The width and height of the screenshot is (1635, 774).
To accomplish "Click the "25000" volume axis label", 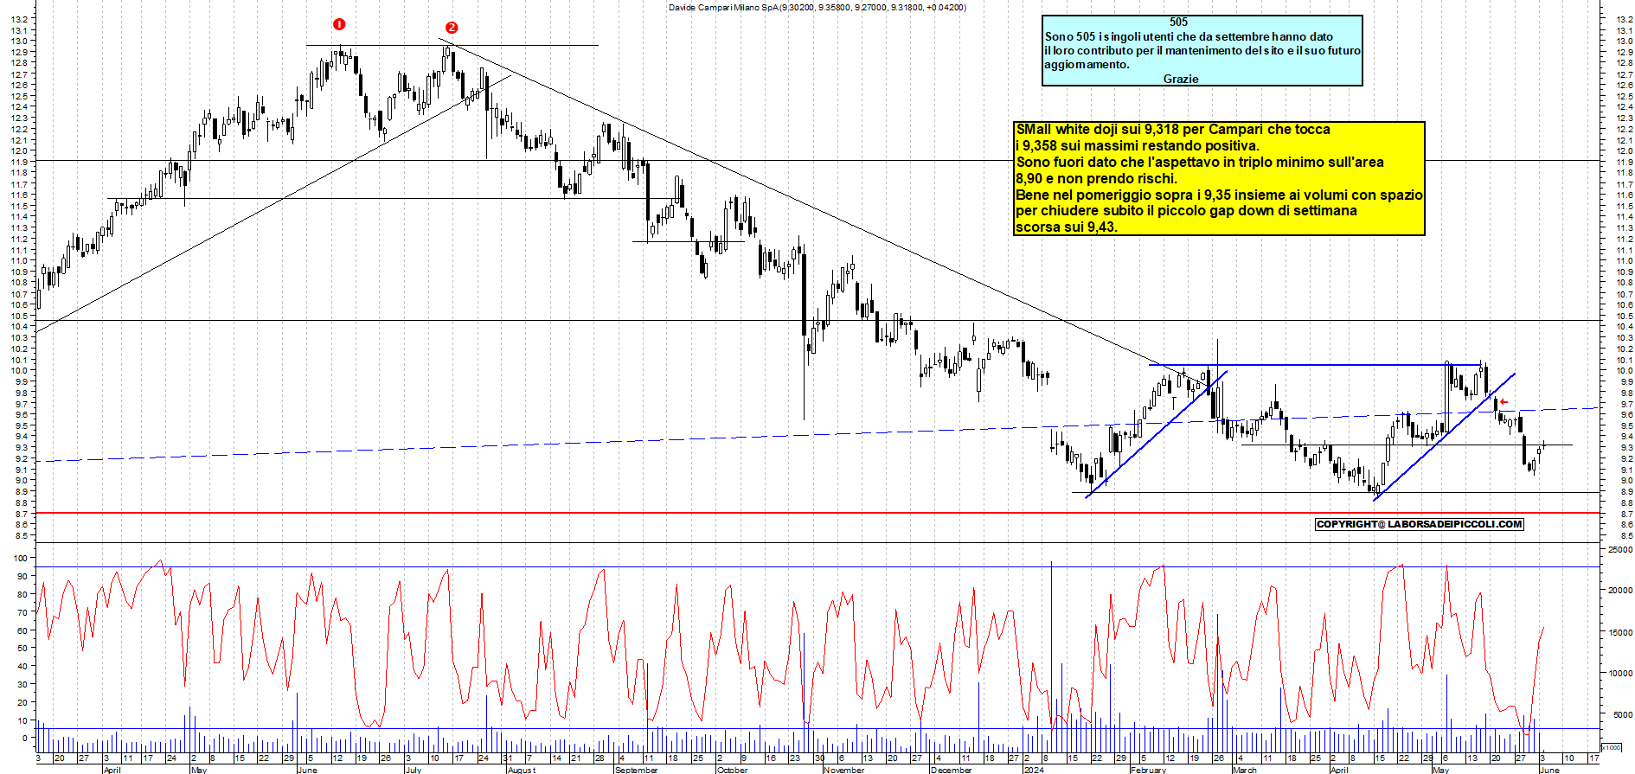I will pyautogui.click(x=1619, y=549).
